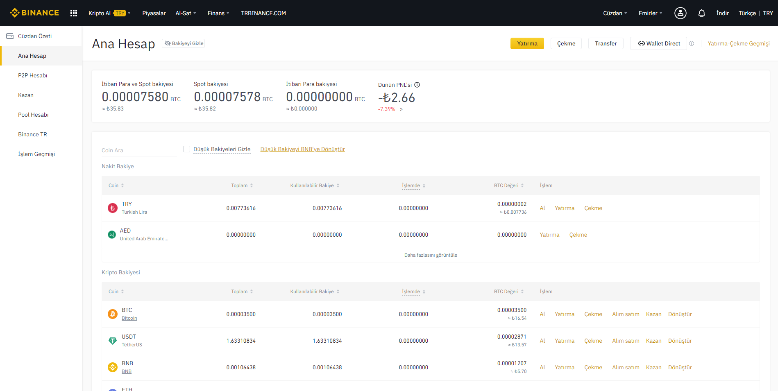Sort Nakit Bakiye by İşlemde column

[x=414, y=185]
